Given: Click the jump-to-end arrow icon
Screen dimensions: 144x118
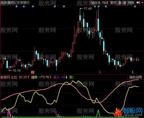Looking at the screenshot, I should (138, 3).
